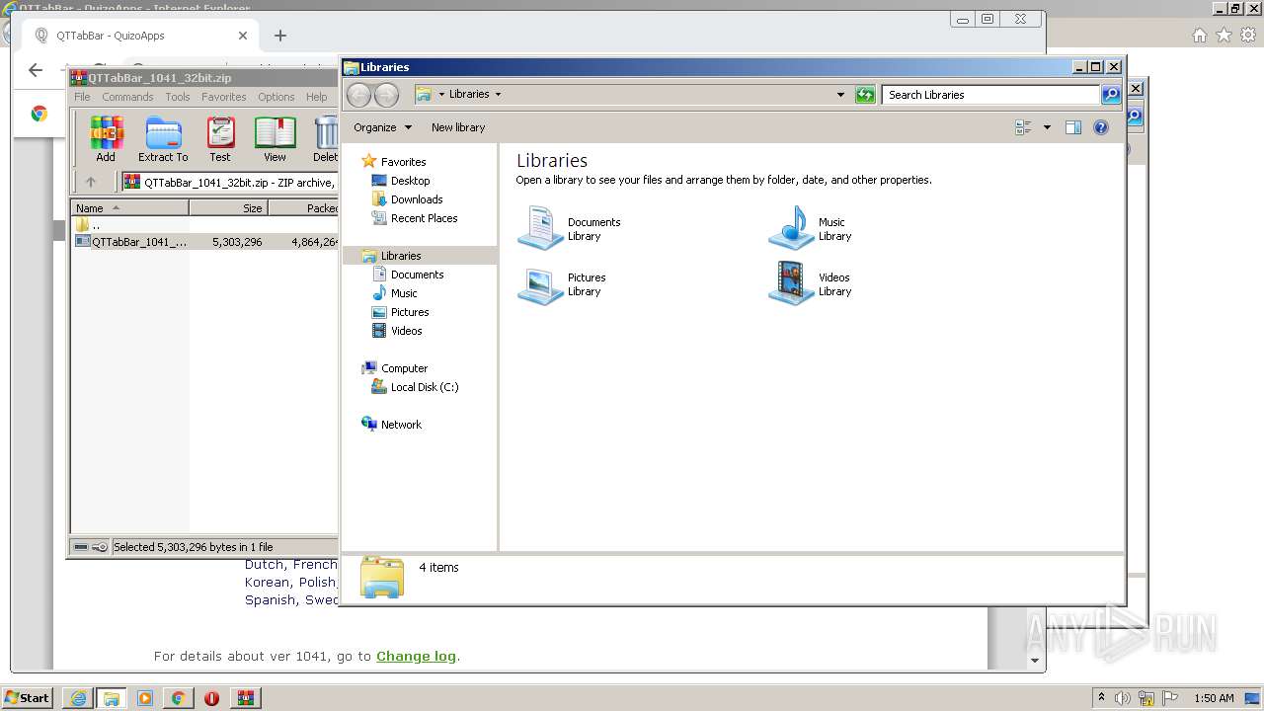
Task: Click the WinRAR taskbar icon
Action: (x=245, y=698)
